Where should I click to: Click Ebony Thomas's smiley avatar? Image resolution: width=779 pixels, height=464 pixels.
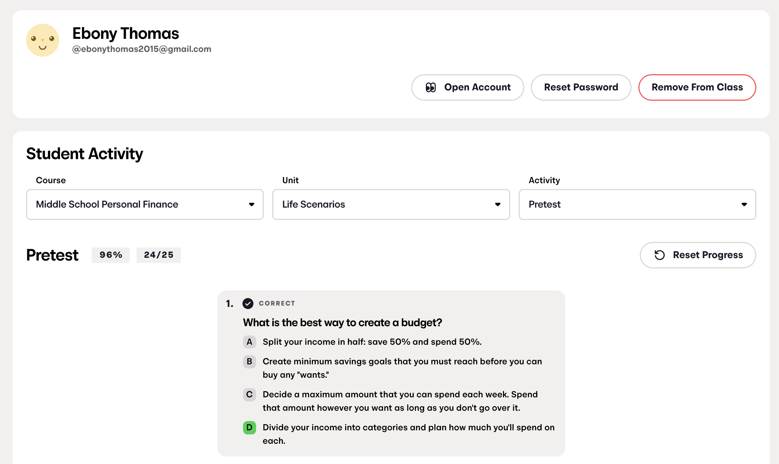(43, 40)
